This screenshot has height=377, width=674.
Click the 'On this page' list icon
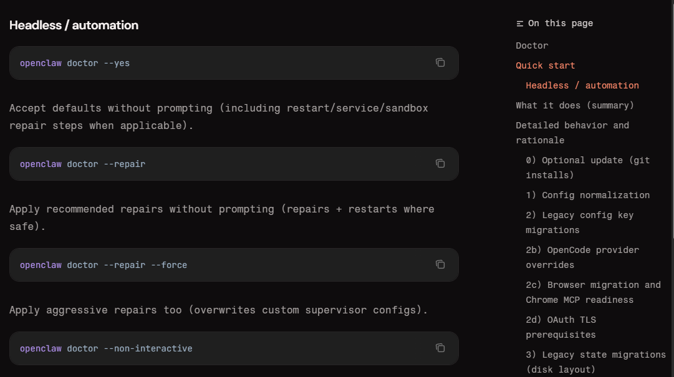[x=520, y=24]
